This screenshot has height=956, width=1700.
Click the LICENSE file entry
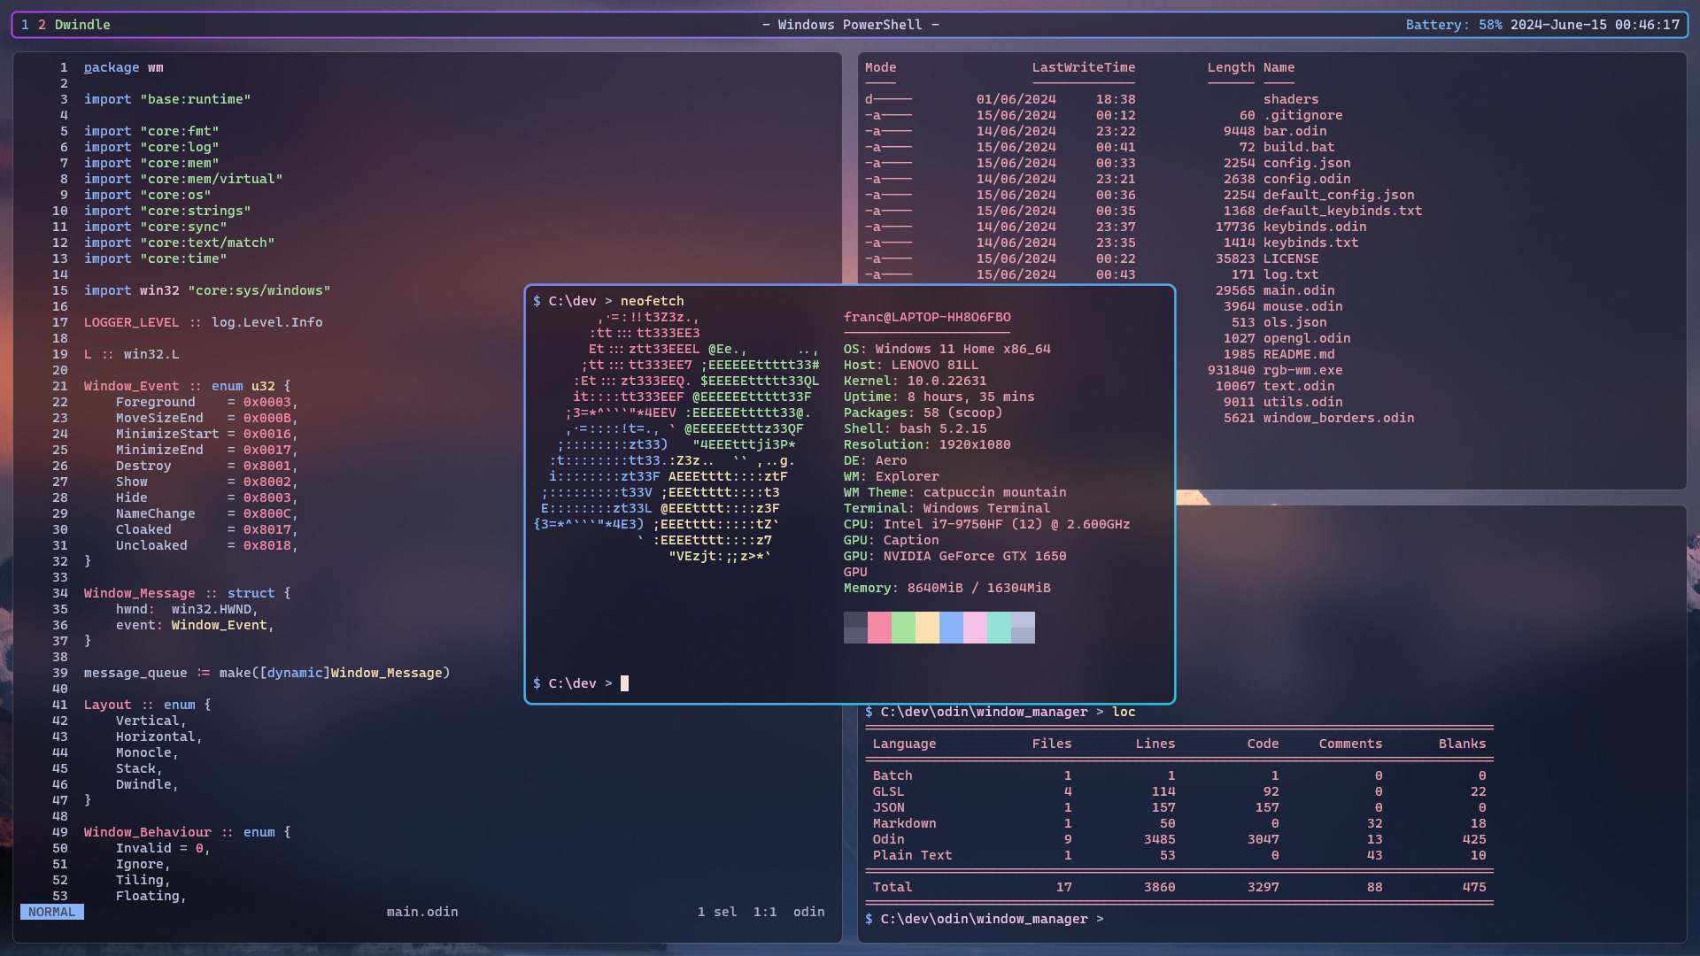[x=1291, y=258]
